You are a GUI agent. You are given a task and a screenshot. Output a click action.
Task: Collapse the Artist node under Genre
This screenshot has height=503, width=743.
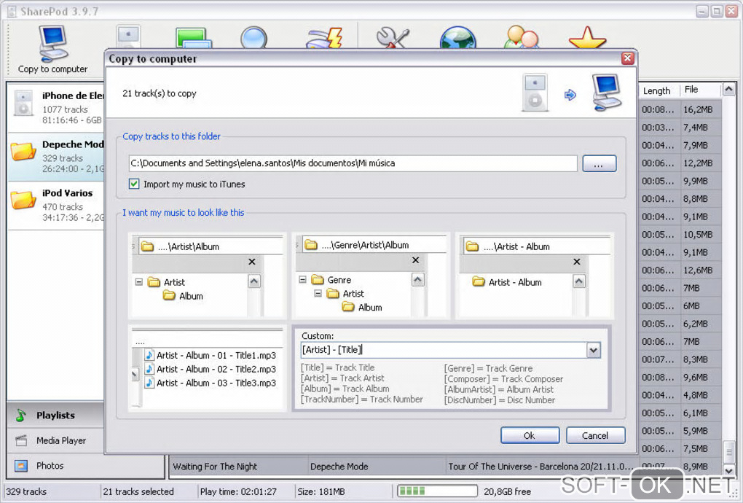pos(318,294)
